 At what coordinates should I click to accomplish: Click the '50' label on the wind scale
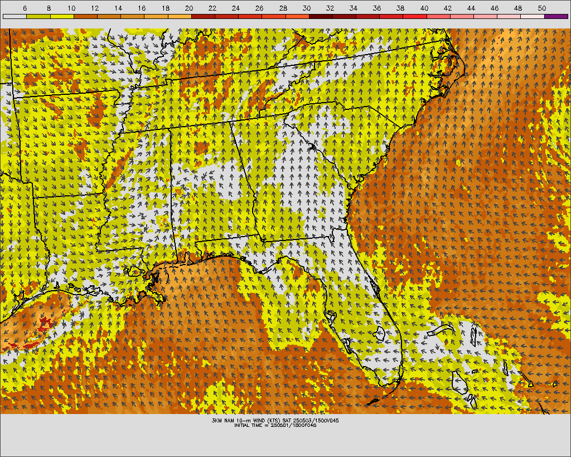541,8
